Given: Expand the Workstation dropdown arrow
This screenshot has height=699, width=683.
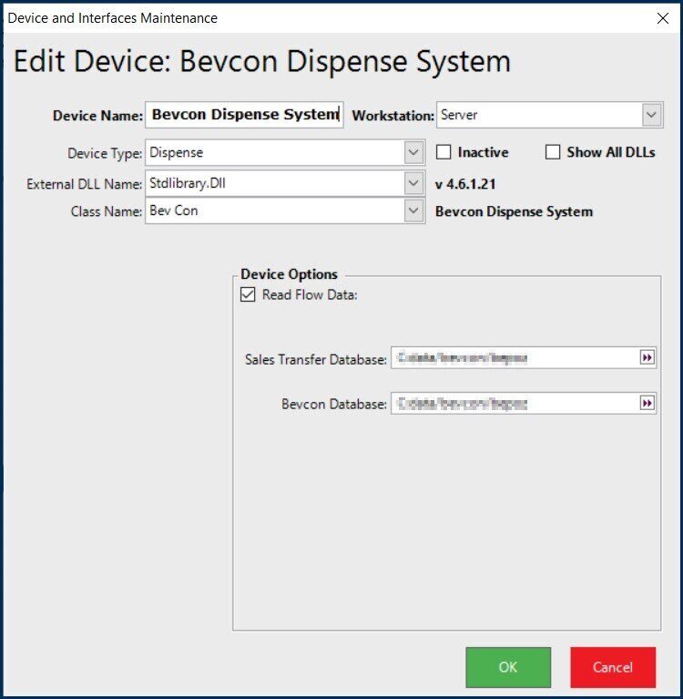Looking at the screenshot, I should tap(651, 115).
